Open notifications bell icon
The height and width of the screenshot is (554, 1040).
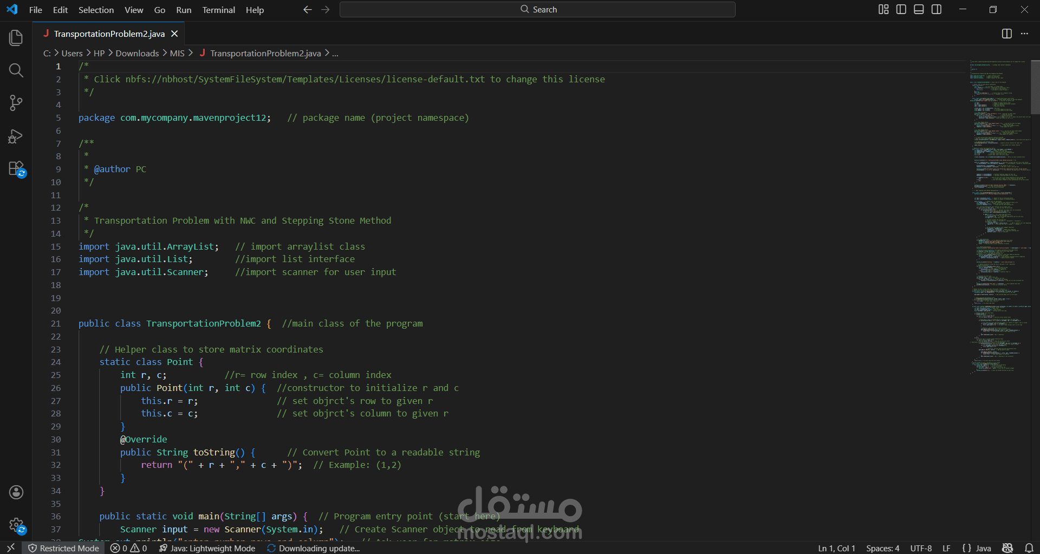1029,548
